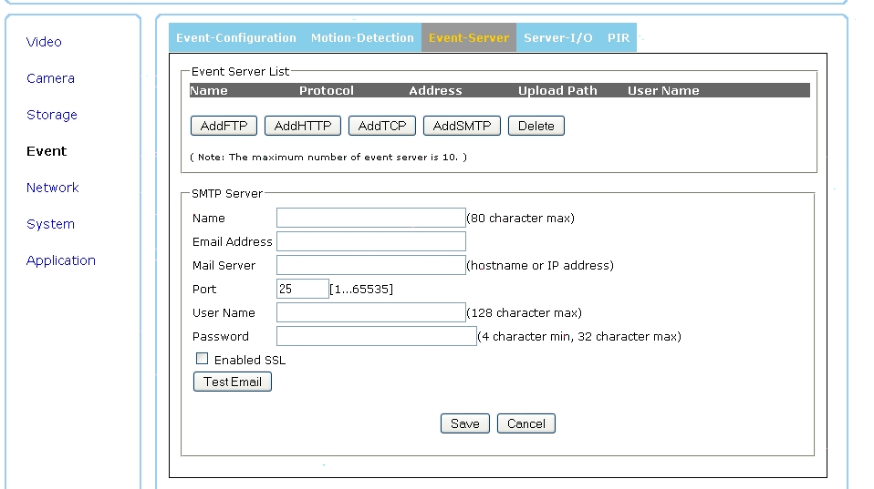Focus the SMTP Name input field
Screen dimensions: 874x489
(x=371, y=218)
